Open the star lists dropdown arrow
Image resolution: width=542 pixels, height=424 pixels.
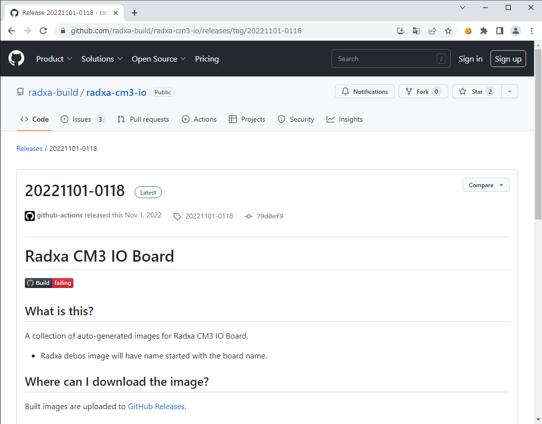tap(510, 92)
